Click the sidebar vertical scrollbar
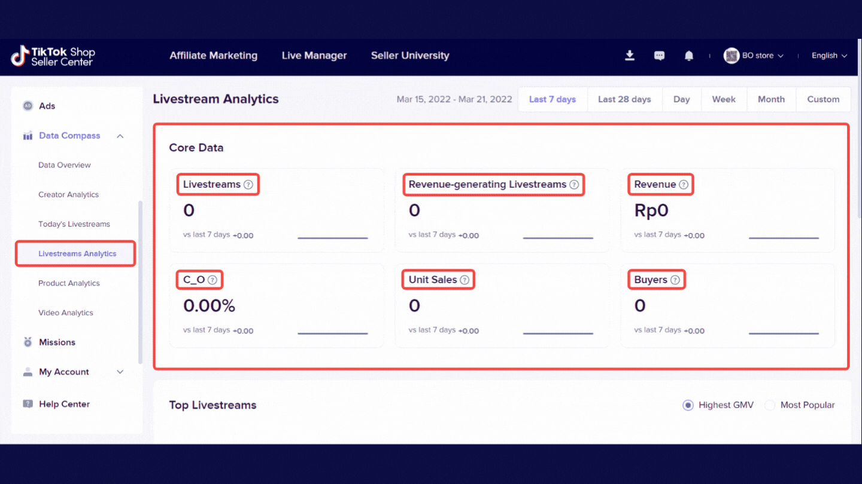The height and width of the screenshot is (484, 862). pos(140,281)
